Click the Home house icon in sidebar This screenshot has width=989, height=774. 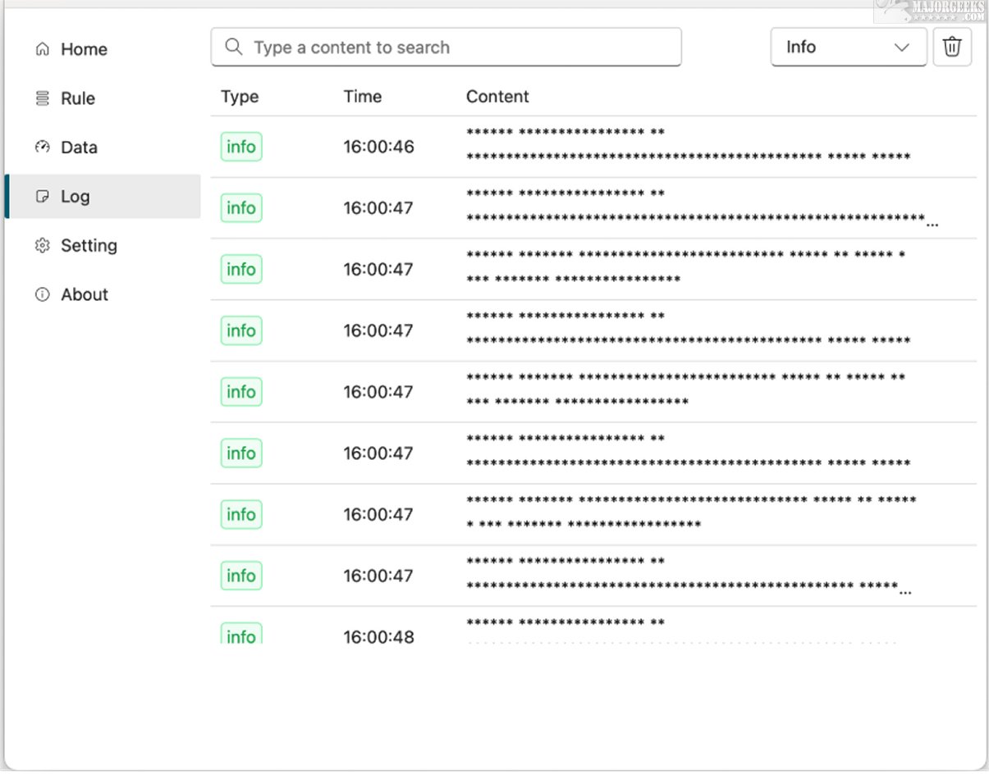click(43, 49)
